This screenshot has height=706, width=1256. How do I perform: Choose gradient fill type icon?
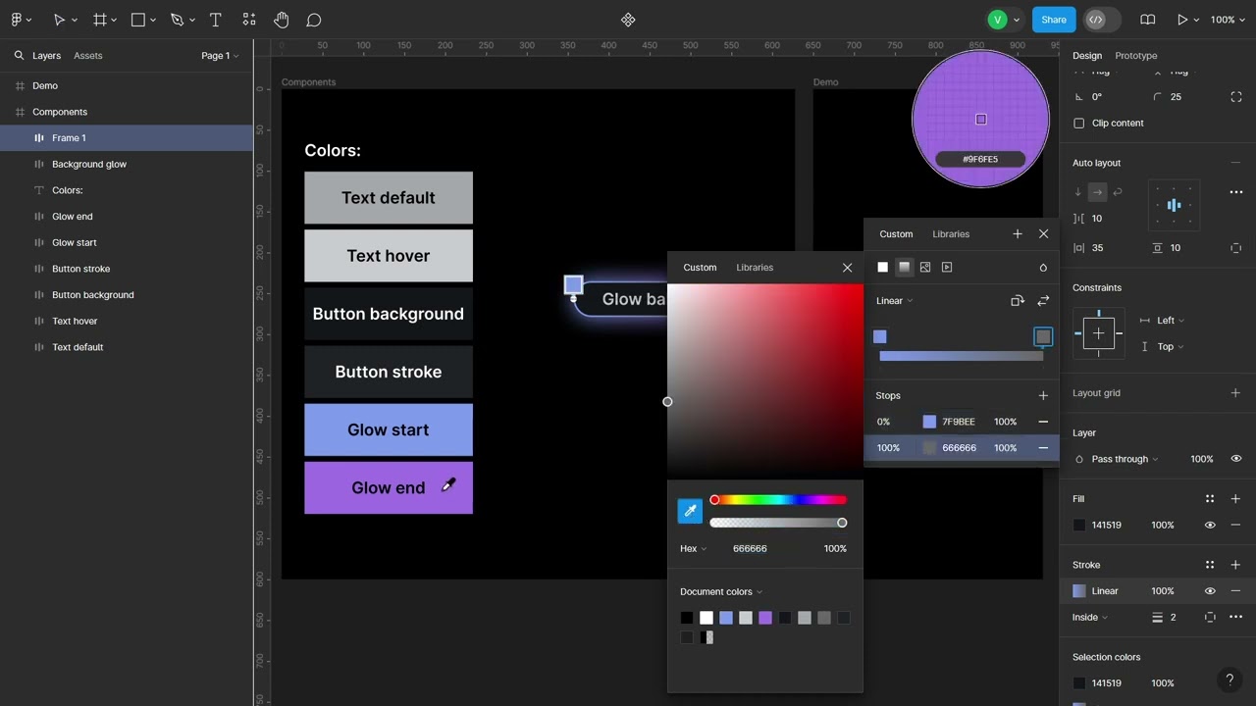pos(905,267)
